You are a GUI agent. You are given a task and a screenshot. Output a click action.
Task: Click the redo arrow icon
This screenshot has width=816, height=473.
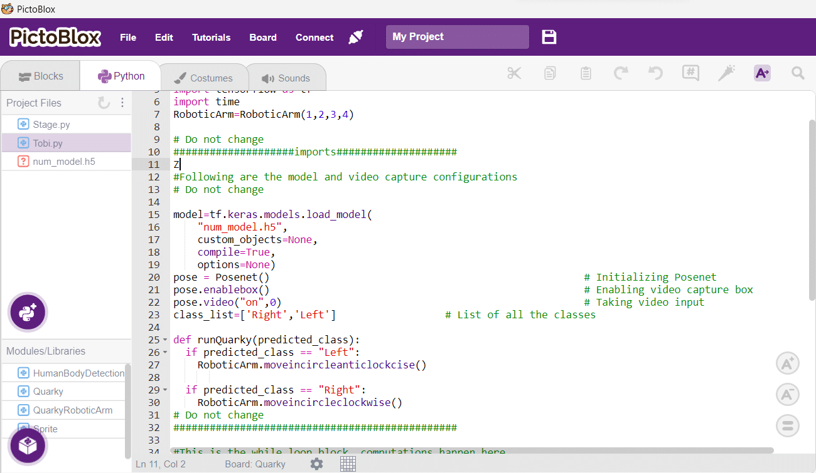(x=621, y=73)
